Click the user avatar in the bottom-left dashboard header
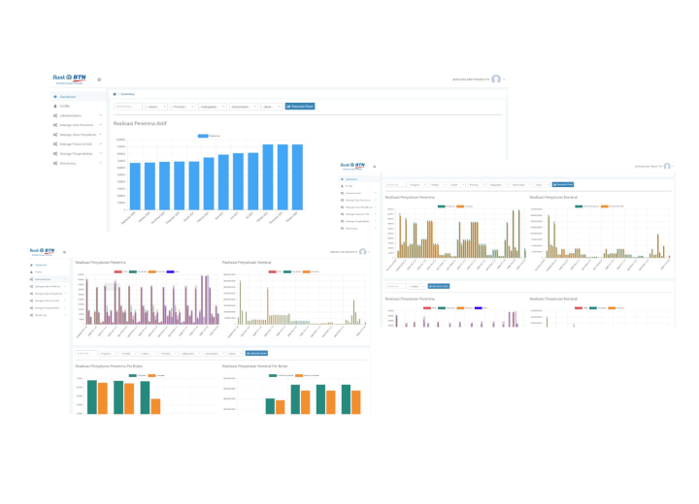699x504 pixels. (362, 251)
